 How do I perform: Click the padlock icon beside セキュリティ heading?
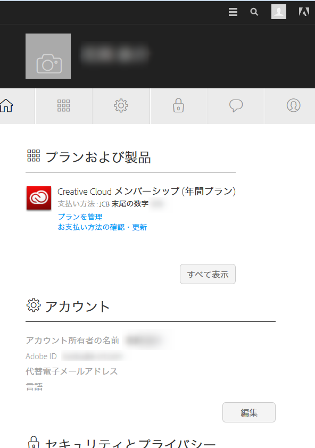coord(34,442)
